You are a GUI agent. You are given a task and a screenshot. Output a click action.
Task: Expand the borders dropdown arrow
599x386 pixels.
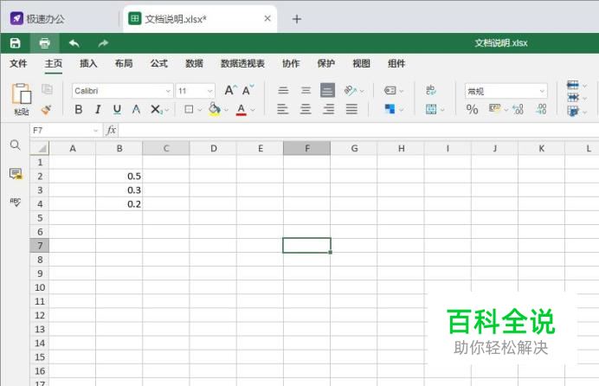[x=199, y=110]
